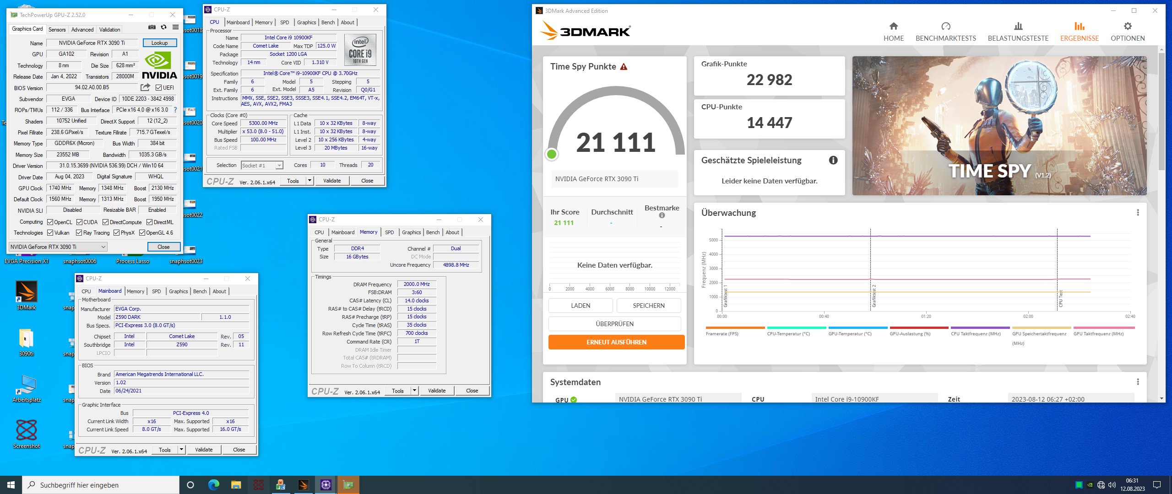The width and height of the screenshot is (1172, 494).
Task: Open Bench tab in CPU-Z Mainboard window
Action: pos(200,291)
